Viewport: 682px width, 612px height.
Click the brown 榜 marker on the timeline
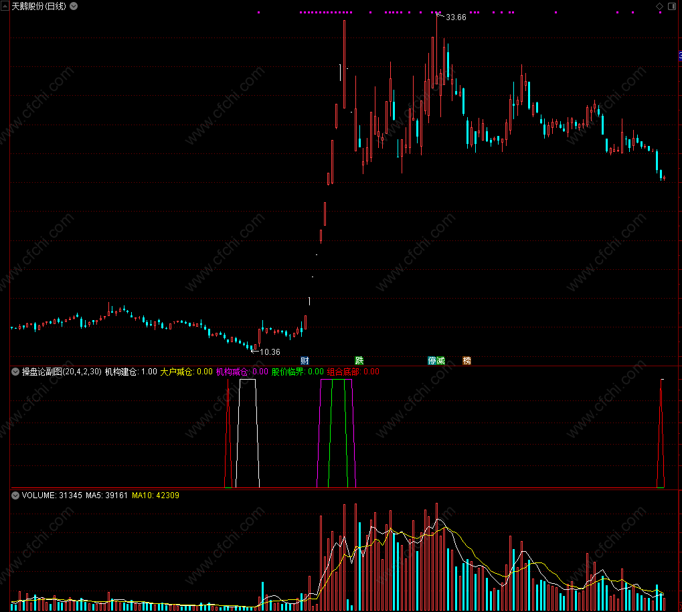pos(466,360)
